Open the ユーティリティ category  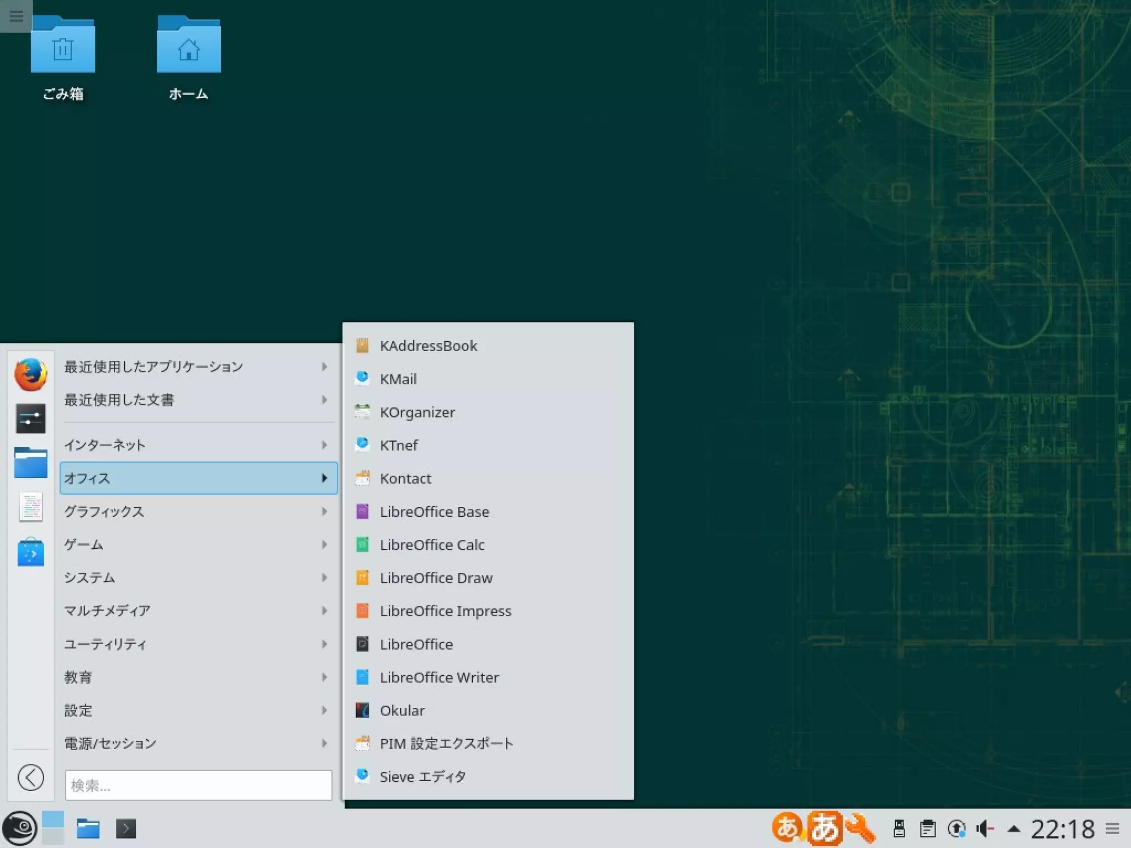pos(198,644)
